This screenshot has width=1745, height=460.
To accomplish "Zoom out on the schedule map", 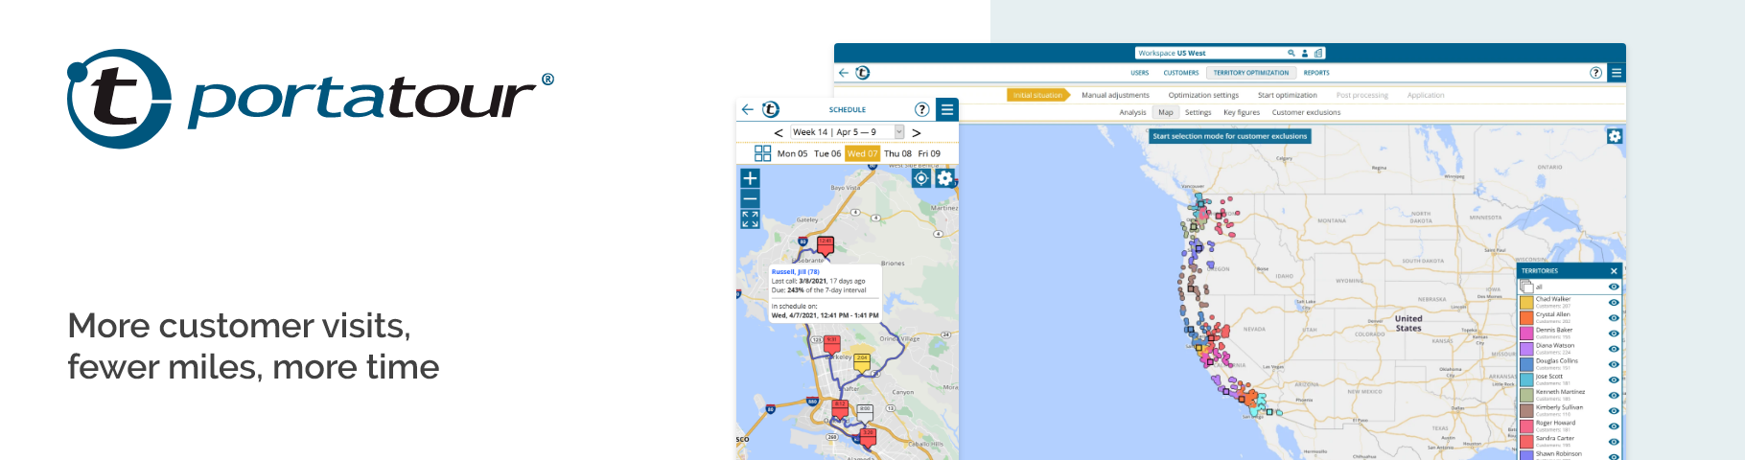I will tap(750, 198).
